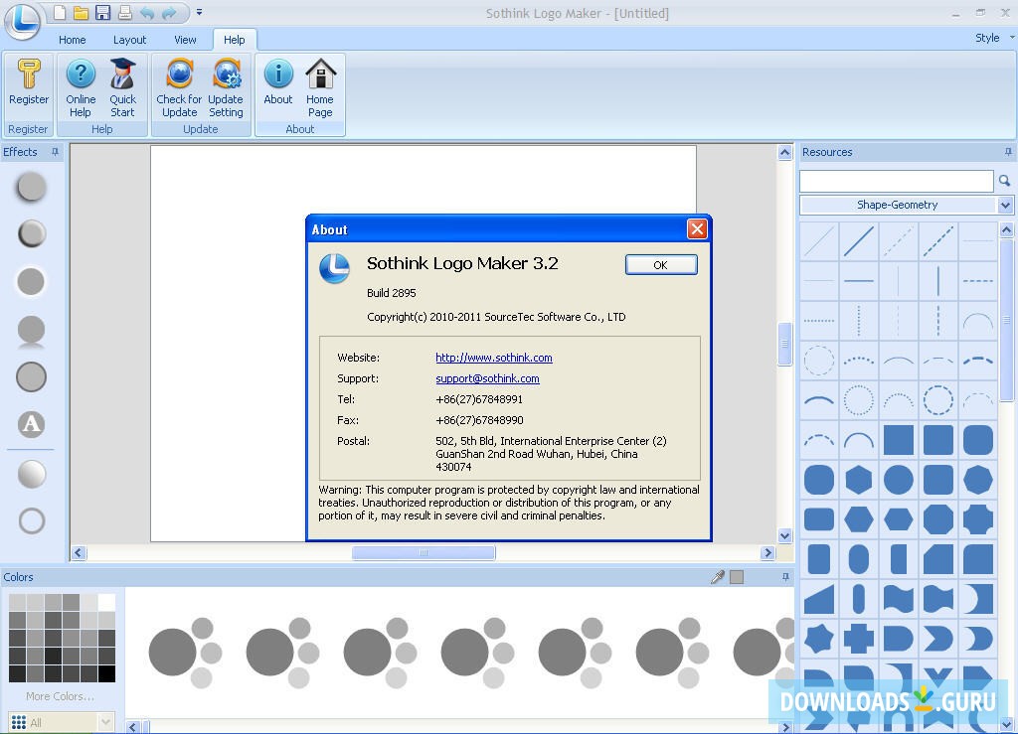Click the canvas scroll left arrow
The image size is (1018, 734).
click(79, 553)
